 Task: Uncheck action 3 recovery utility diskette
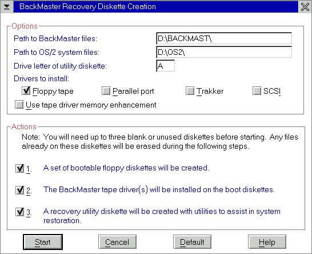point(20,212)
